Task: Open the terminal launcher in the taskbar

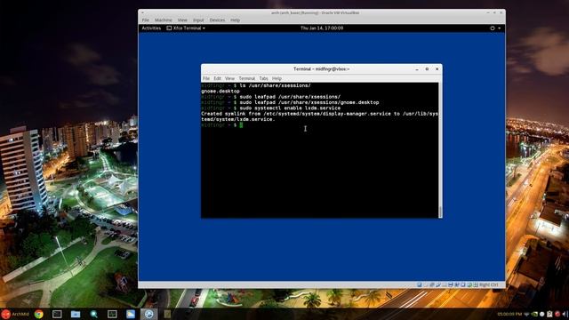Action: coord(57,314)
